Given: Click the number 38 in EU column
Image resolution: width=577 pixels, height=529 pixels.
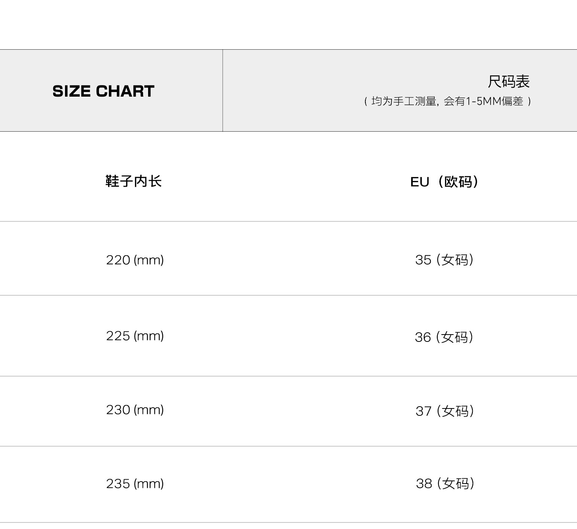Looking at the screenshot, I should click(x=424, y=484).
